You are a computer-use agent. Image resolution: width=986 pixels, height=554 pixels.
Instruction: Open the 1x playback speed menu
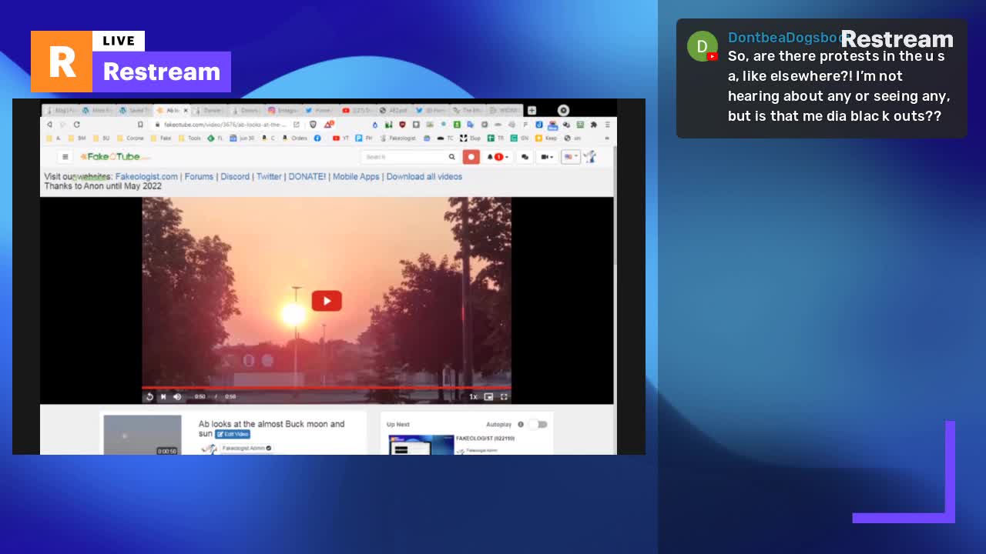pos(473,397)
